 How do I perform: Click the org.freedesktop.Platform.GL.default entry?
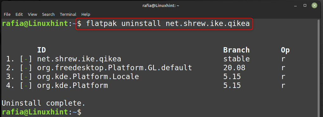pyautogui.click(x=115, y=68)
